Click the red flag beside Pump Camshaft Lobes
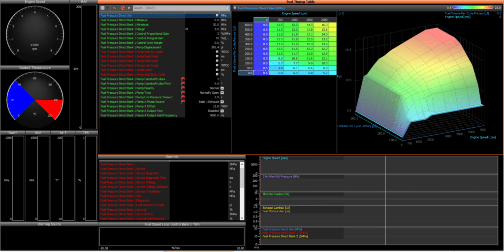Viewport: 504px width, 252px height. pos(183,79)
